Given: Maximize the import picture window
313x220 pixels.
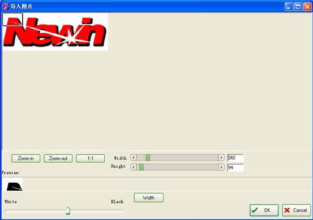Looking at the screenshot, I should point(298,7).
